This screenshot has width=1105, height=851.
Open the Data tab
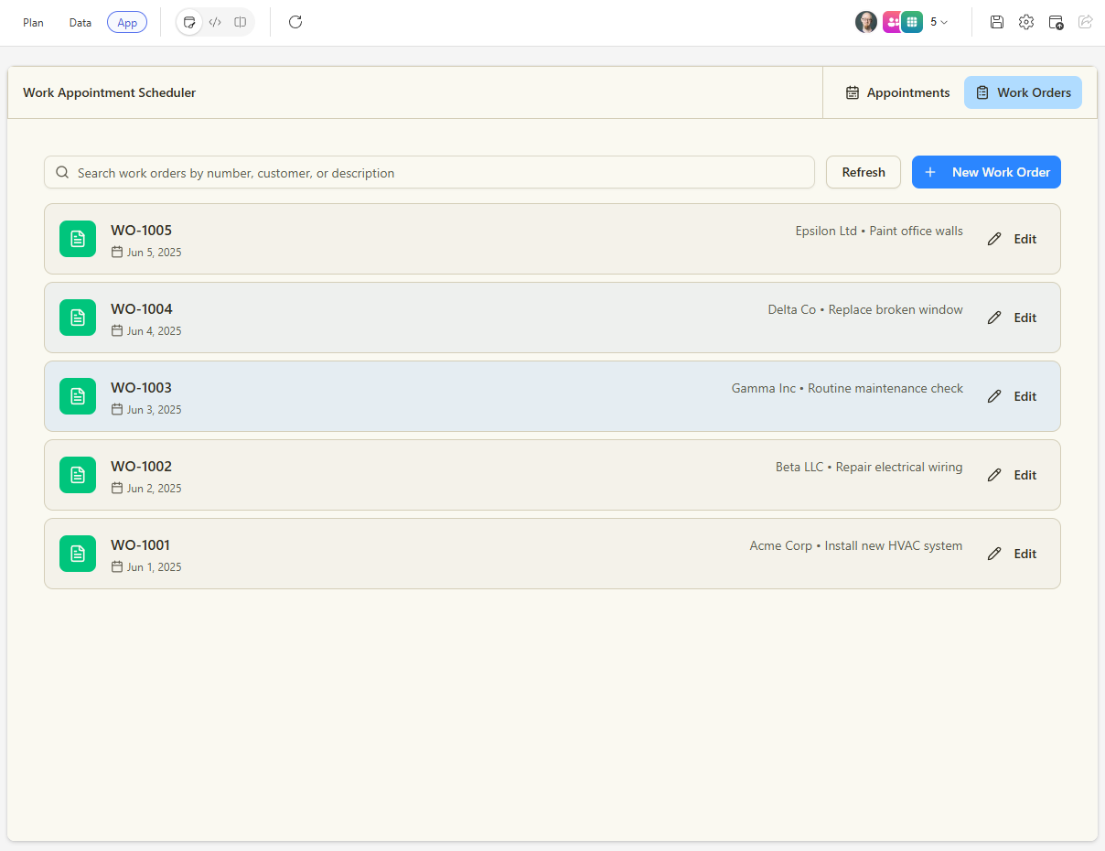point(80,23)
